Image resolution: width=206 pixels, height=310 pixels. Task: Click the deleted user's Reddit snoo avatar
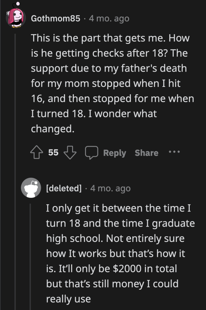coord(31,188)
